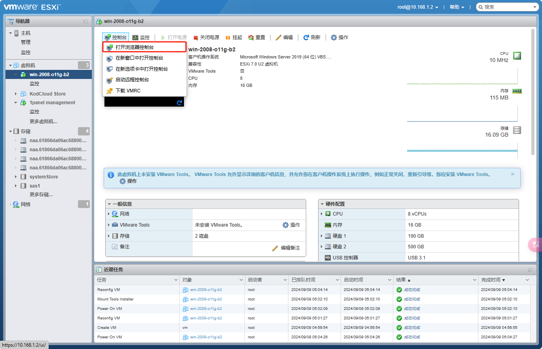Open the 控制台 console toolbar button
Screen dimensions: 542x349
(x=116, y=38)
